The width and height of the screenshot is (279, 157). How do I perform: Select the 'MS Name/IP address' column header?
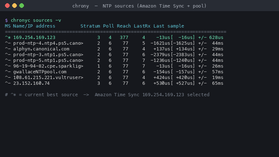click(x=30, y=26)
